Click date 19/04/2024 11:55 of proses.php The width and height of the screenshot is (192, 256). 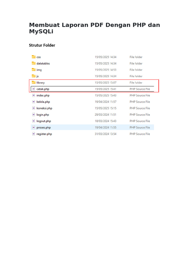106,127
